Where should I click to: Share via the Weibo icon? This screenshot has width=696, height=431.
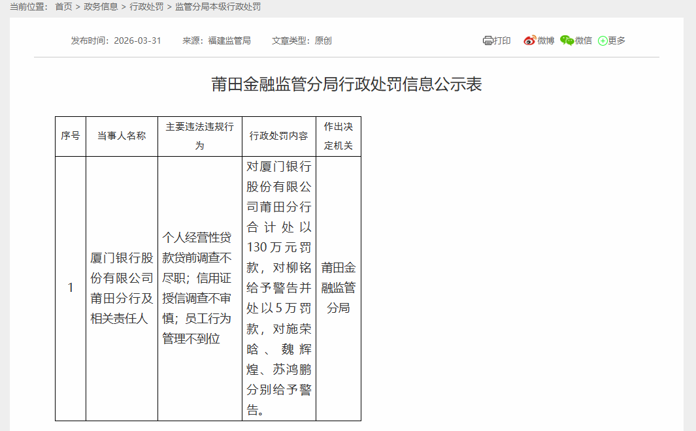pyautogui.click(x=529, y=40)
